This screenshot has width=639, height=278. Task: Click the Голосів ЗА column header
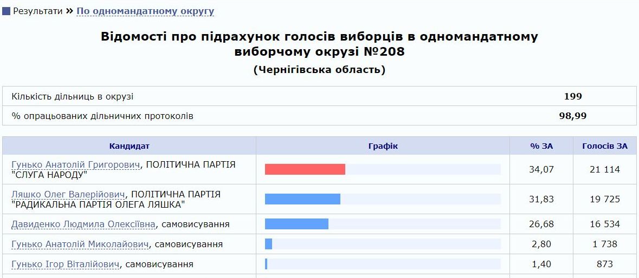(604, 146)
